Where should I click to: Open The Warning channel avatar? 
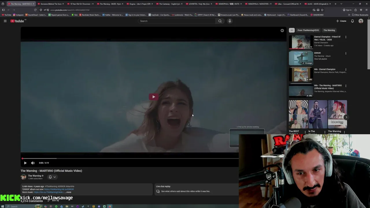[x=23, y=177]
